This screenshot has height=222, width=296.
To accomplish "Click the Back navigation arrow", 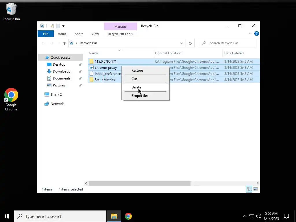I will click(43, 43).
